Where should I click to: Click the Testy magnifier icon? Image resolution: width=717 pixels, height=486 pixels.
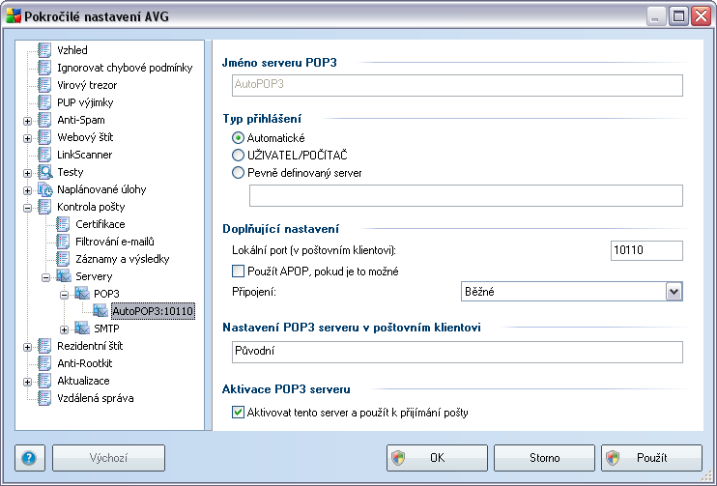(x=44, y=172)
